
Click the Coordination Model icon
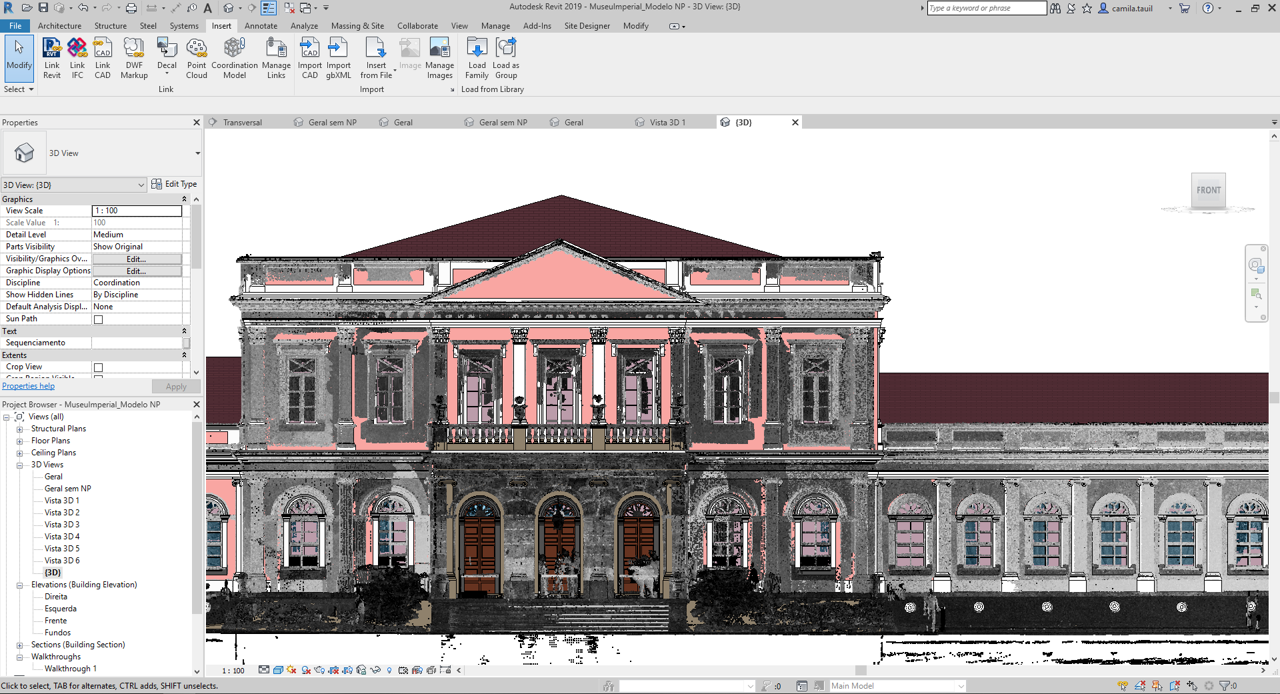(234, 49)
